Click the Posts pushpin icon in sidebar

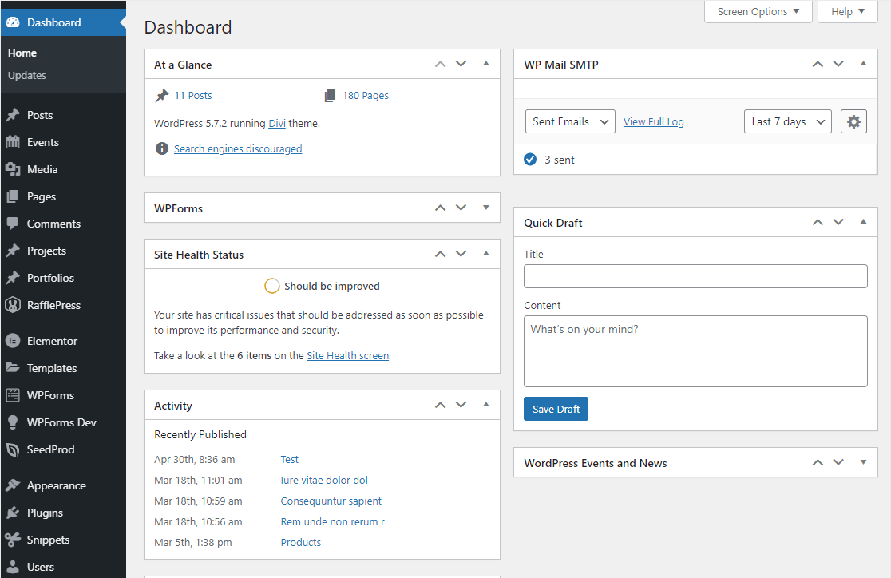(13, 116)
